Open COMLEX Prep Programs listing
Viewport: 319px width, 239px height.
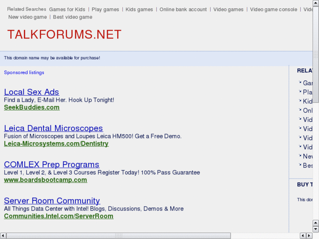click(x=52, y=164)
